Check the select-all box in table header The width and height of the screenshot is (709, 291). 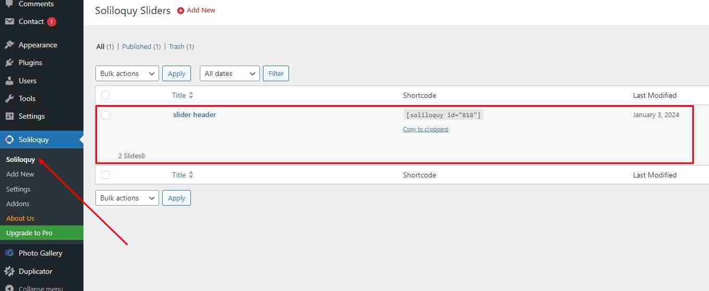coord(105,95)
